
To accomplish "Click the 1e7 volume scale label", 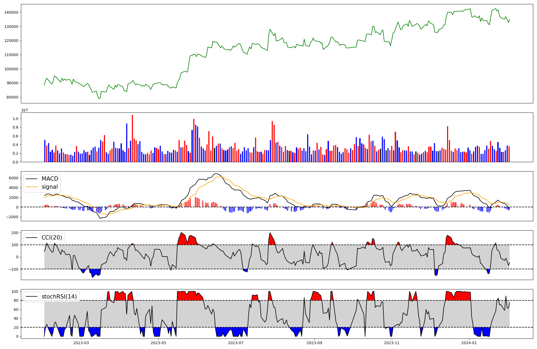I will click(x=25, y=110).
